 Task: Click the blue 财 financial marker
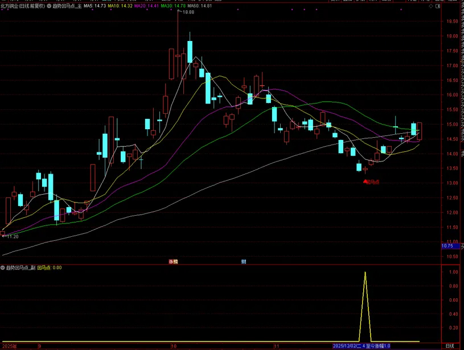click(x=244, y=262)
